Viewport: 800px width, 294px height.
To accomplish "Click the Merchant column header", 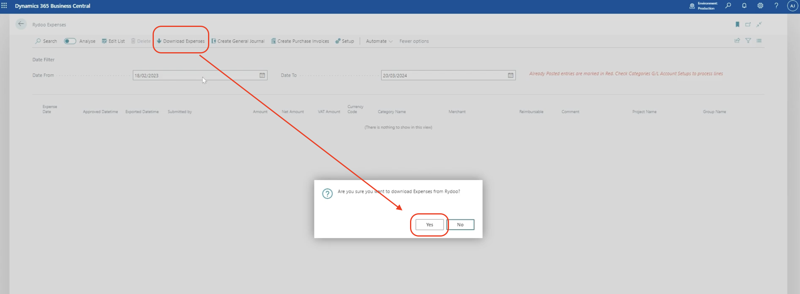I will coord(457,112).
